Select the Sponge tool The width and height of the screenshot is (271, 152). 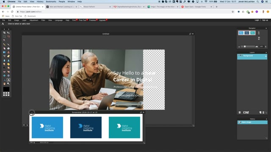8,64
